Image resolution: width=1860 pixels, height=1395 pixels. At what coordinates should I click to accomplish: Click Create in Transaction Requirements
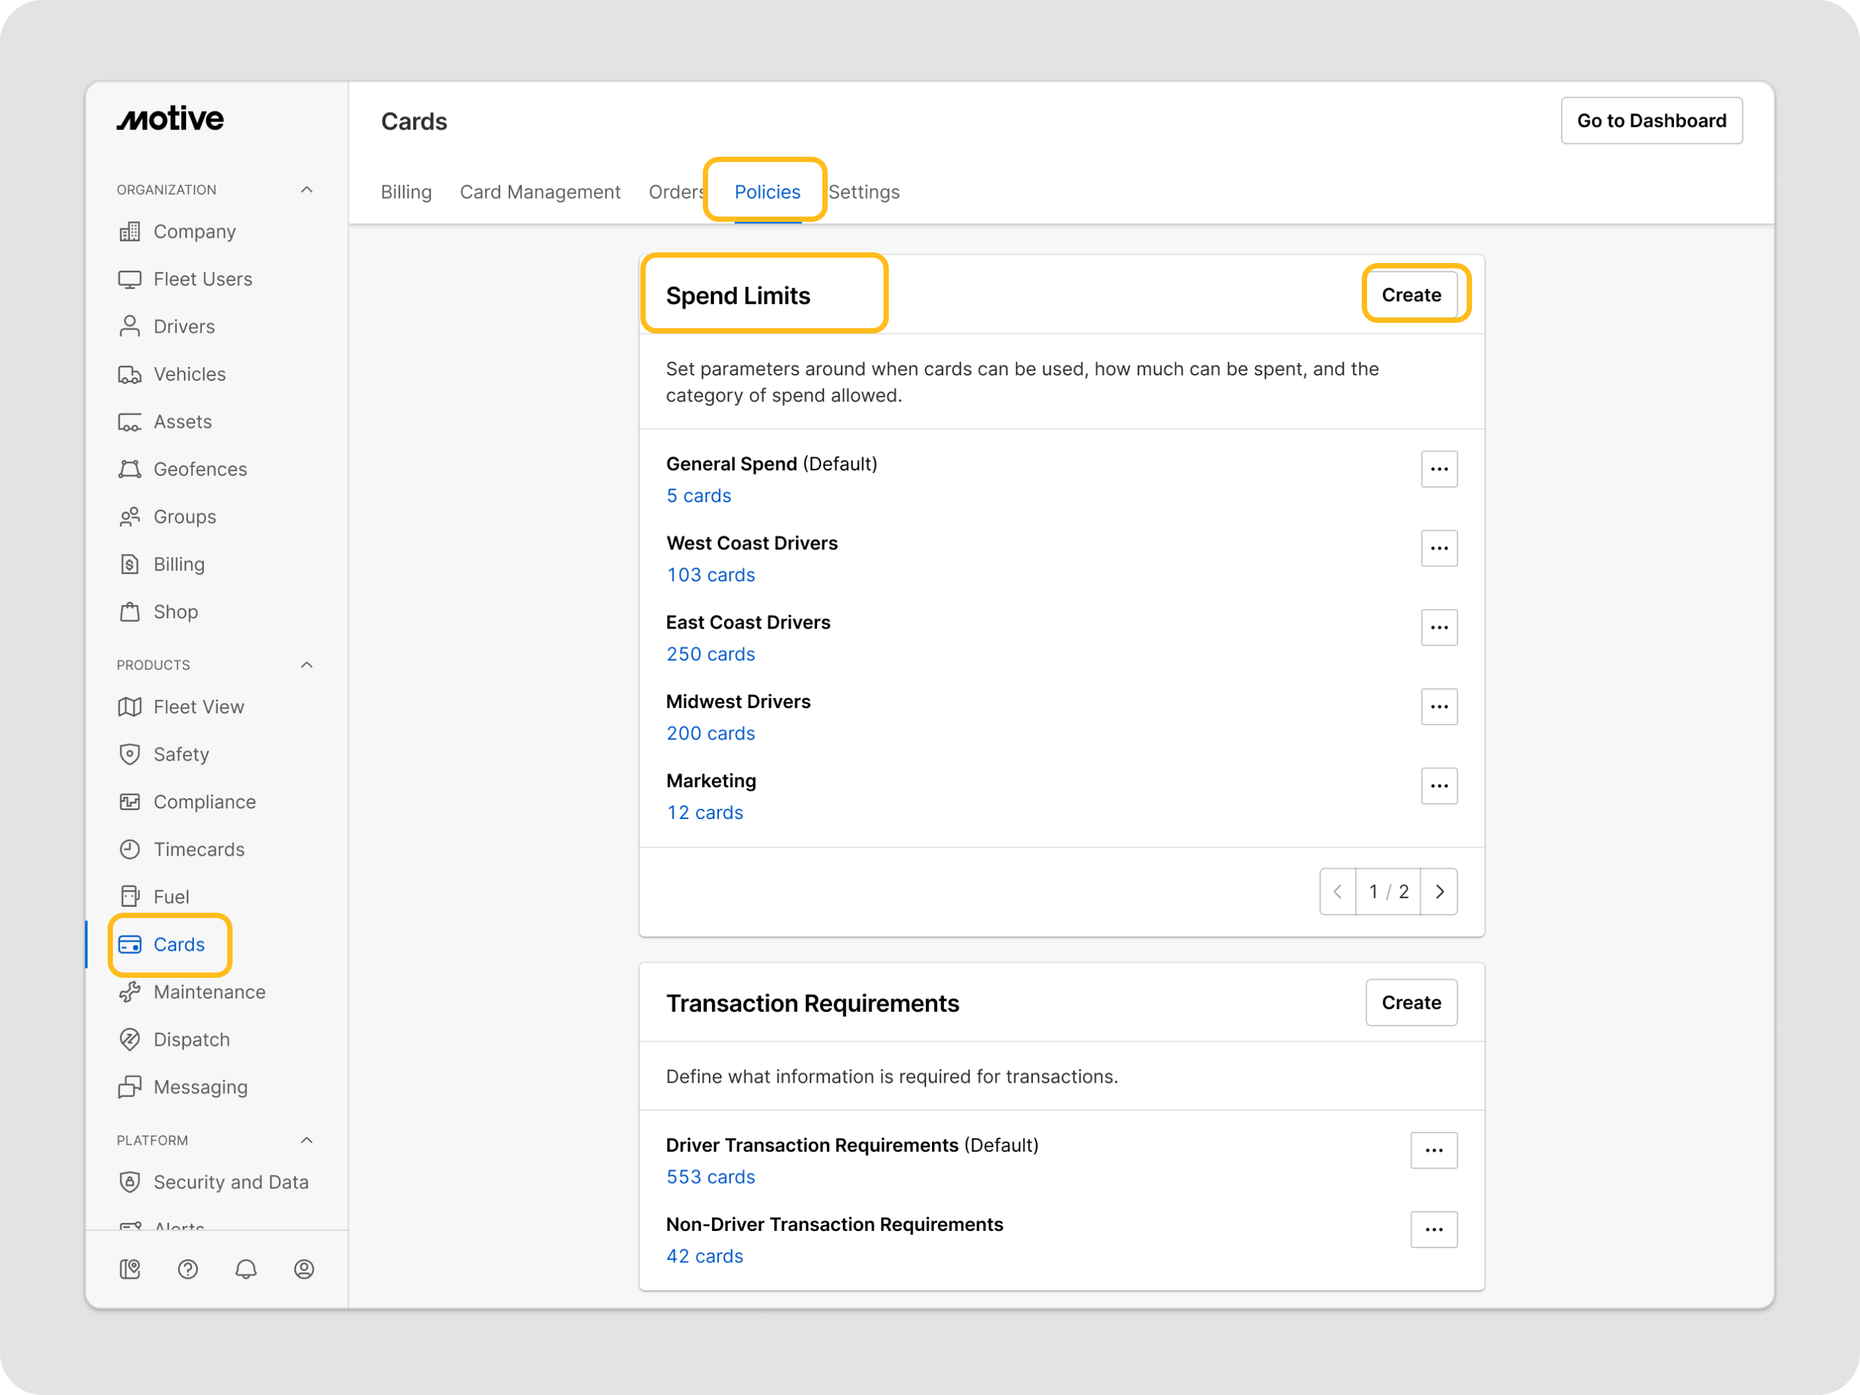[1410, 1002]
